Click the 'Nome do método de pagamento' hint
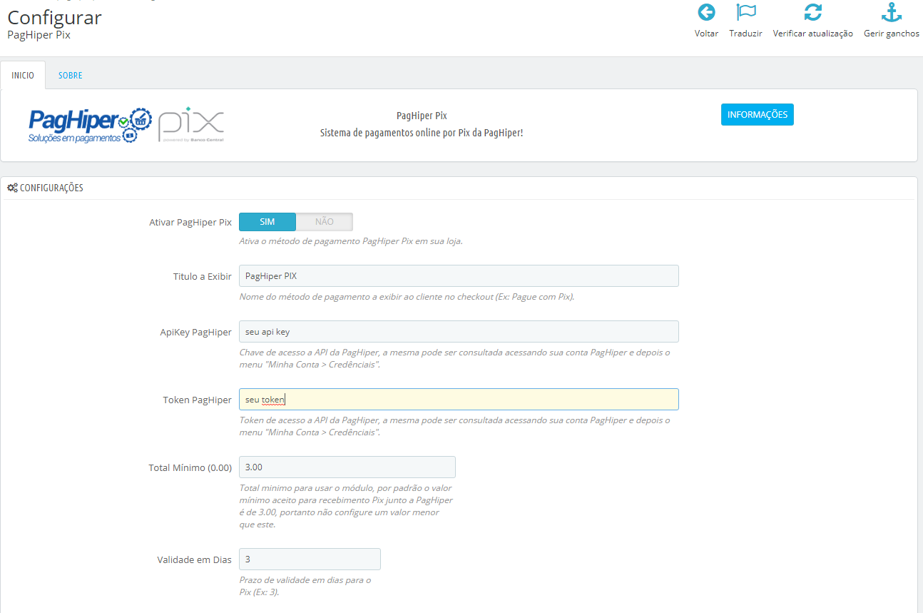 point(407,297)
